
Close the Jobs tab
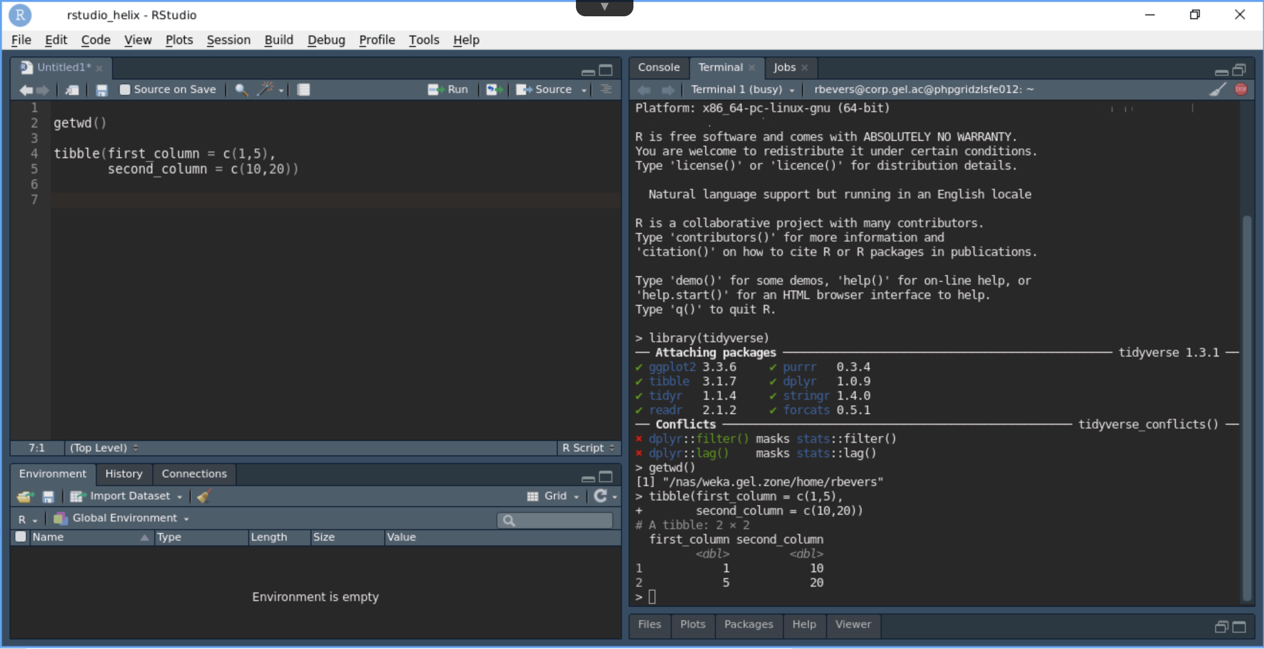tap(804, 68)
